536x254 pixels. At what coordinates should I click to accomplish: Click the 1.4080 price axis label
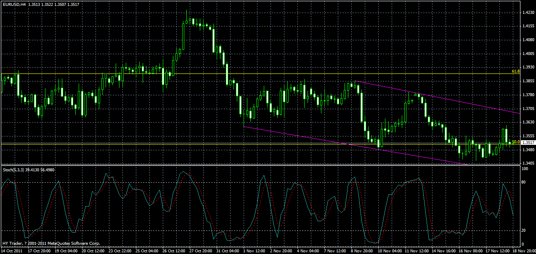click(529, 40)
